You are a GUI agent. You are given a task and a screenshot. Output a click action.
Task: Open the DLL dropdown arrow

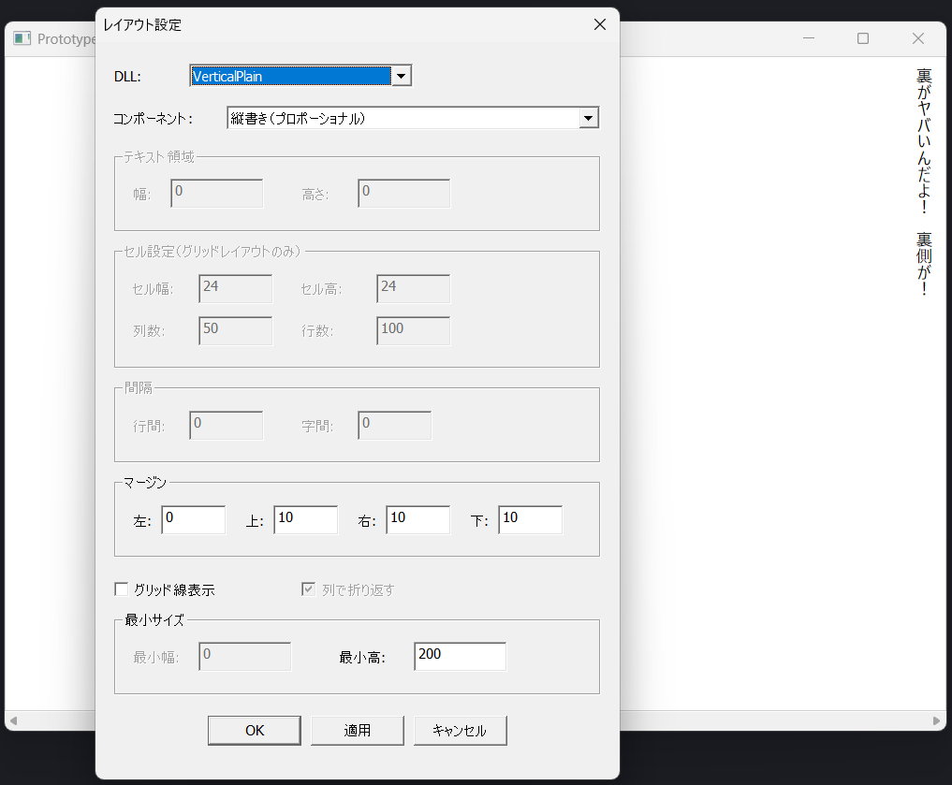pyautogui.click(x=402, y=76)
